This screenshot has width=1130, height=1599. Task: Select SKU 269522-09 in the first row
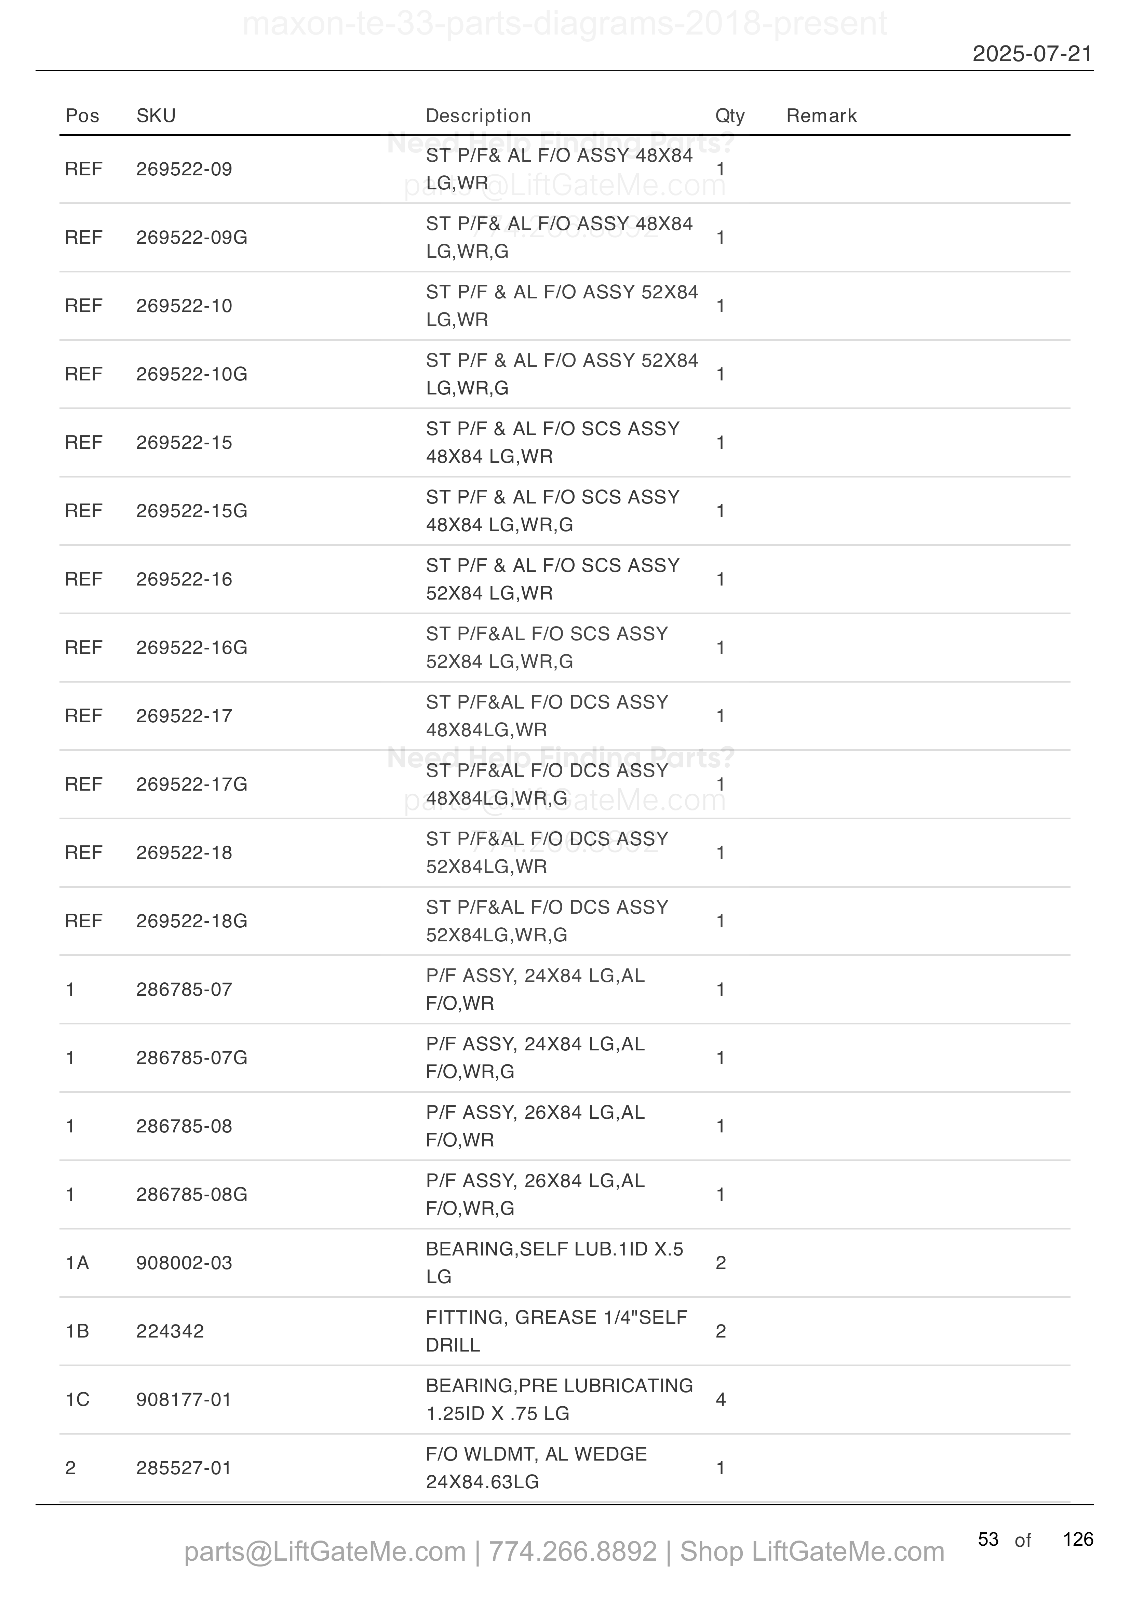click(185, 169)
